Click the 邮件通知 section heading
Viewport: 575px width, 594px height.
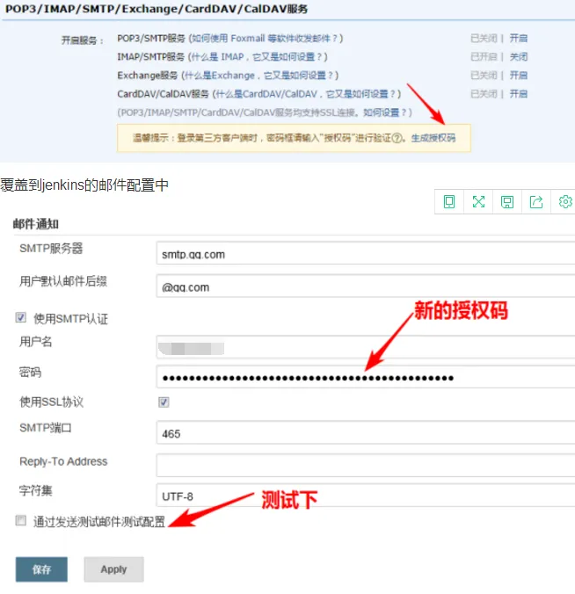pyautogui.click(x=36, y=224)
